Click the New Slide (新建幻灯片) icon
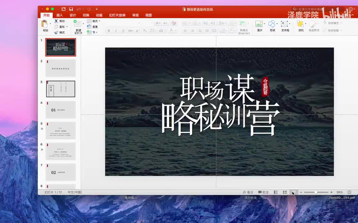Viewport: 358px width, 223px height. [77, 24]
